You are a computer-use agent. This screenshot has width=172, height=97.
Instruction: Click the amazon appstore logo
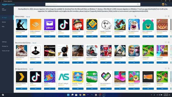[8, 4]
